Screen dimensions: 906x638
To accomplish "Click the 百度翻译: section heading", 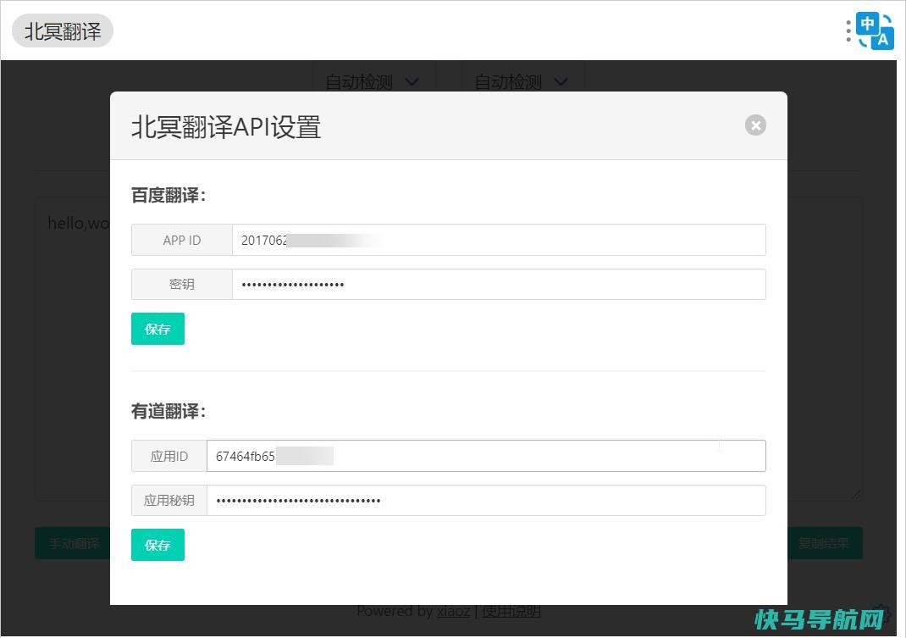I will click(x=168, y=196).
